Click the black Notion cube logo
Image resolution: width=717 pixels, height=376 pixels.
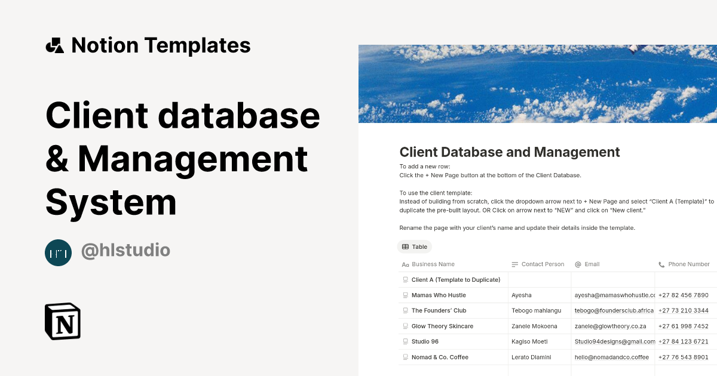point(62,322)
